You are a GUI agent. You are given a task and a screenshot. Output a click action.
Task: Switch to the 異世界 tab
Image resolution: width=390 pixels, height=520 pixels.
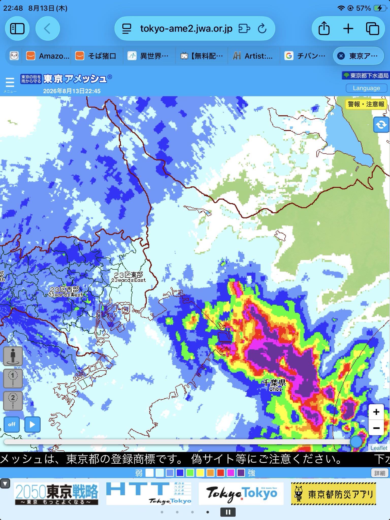tap(149, 56)
